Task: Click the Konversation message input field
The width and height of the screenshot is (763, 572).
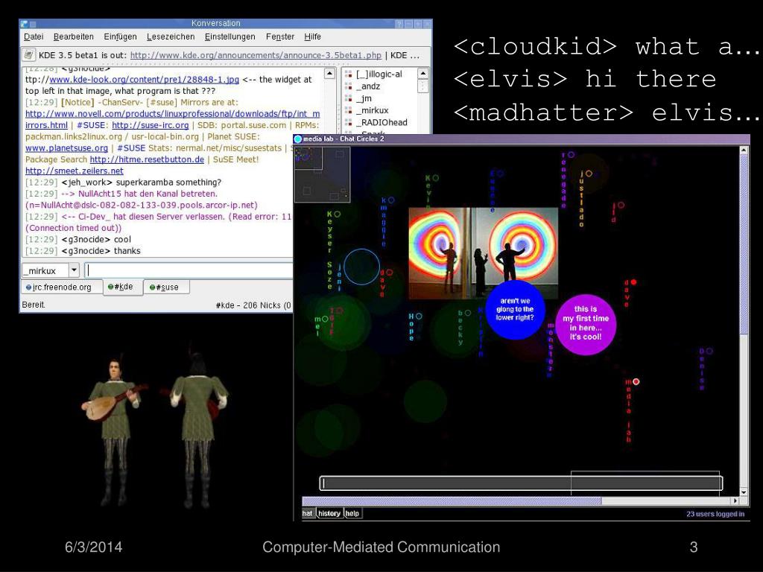Action: (x=189, y=270)
